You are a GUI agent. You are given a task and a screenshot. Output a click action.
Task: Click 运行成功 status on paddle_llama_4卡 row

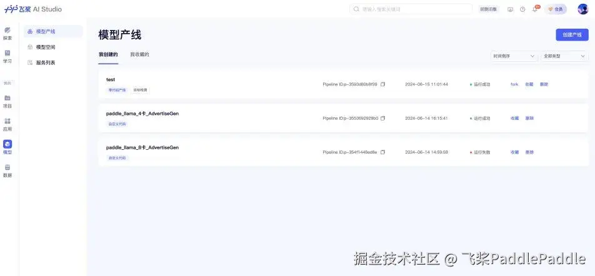click(482, 118)
